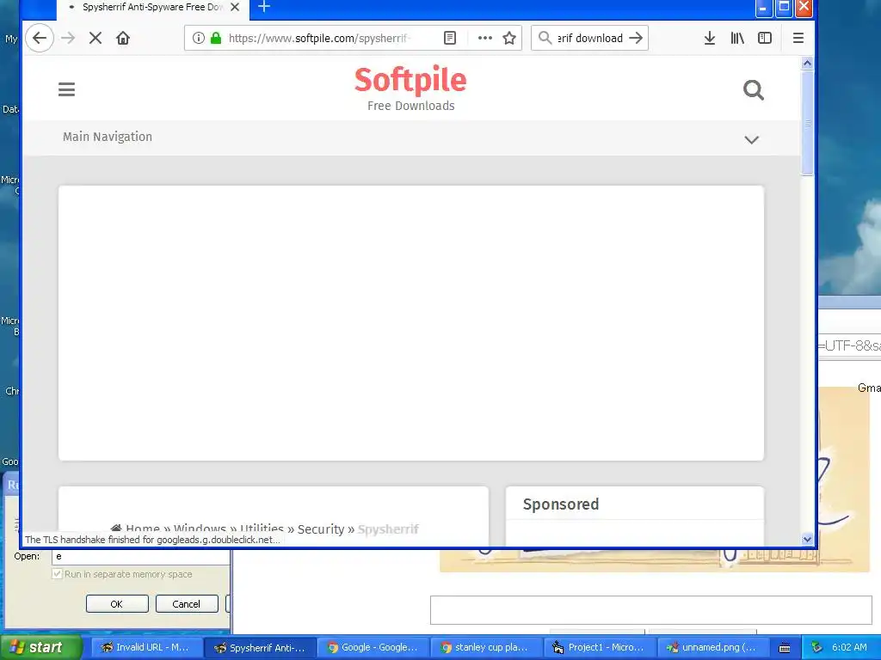The width and height of the screenshot is (881, 660).
Task: Submit search with the go arrow
Action: coord(636,38)
